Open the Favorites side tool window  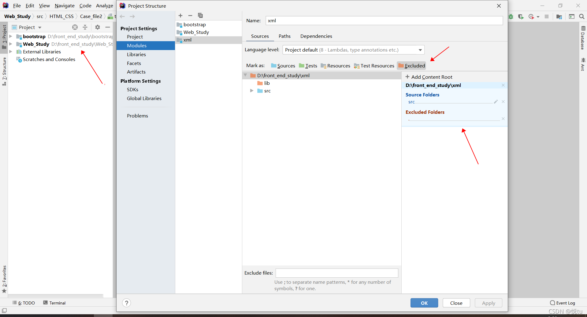coord(4,279)
